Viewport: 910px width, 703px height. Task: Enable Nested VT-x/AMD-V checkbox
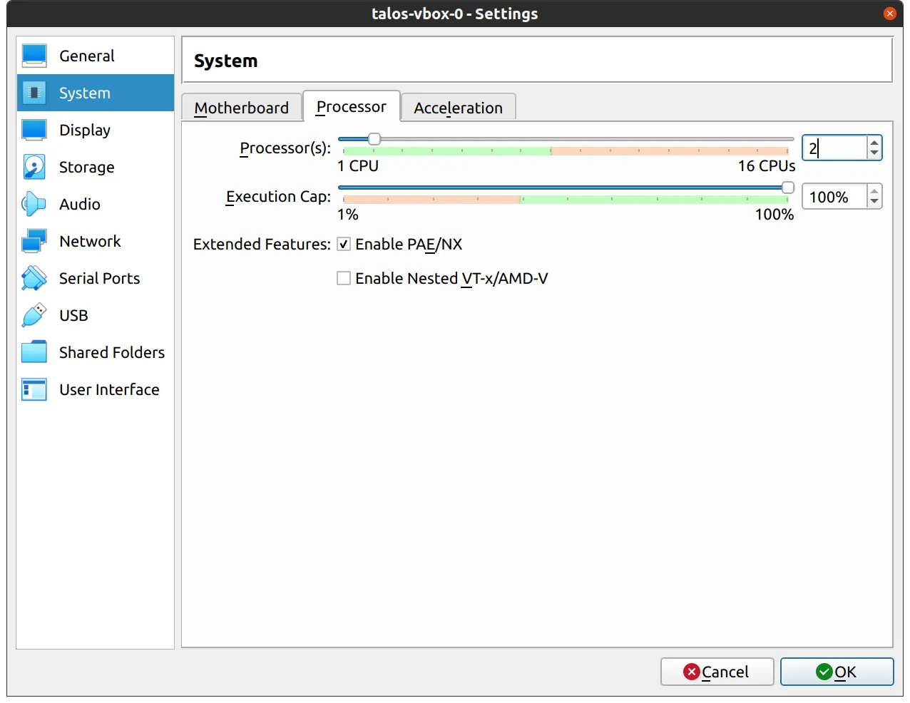[x=344, y=279]
